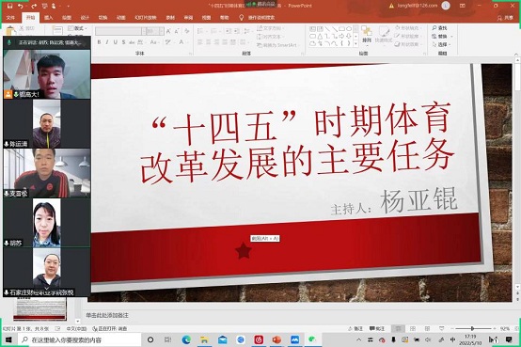Screen dimensions: 521x347
Task: Open Quick Styles in the drawing group
Action: click(384, 35)
